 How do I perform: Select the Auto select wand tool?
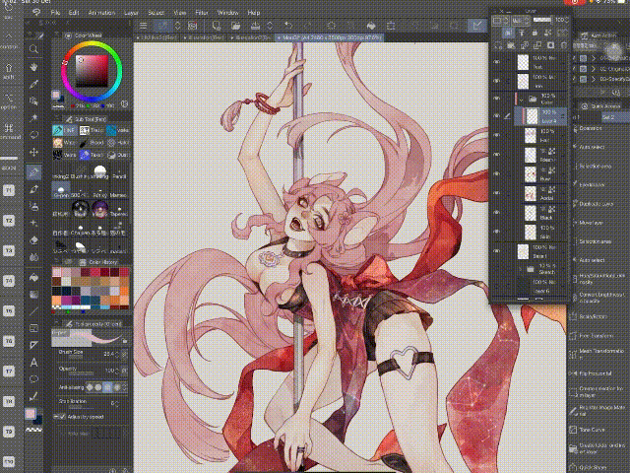tap(33, 118)
